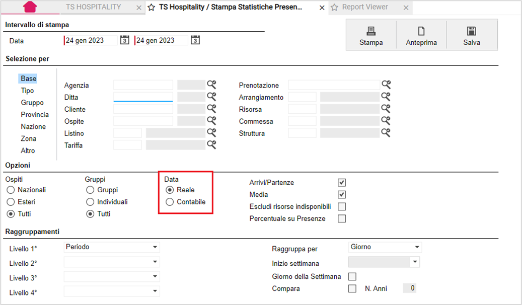Expand the Livello 4° dropdown
The height and width of the screenshot is (305, 522).
coord(155,291)
